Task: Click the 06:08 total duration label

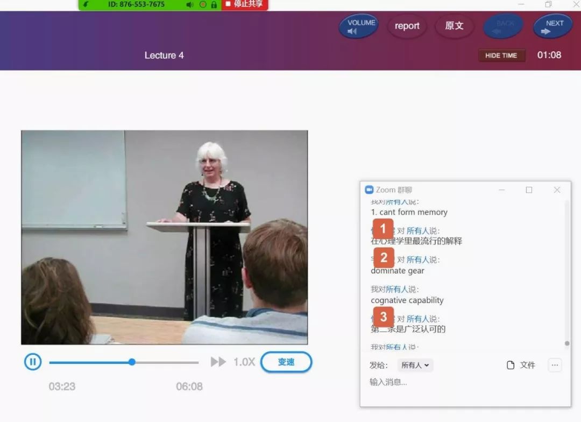Action: click(x=189, y=386)
